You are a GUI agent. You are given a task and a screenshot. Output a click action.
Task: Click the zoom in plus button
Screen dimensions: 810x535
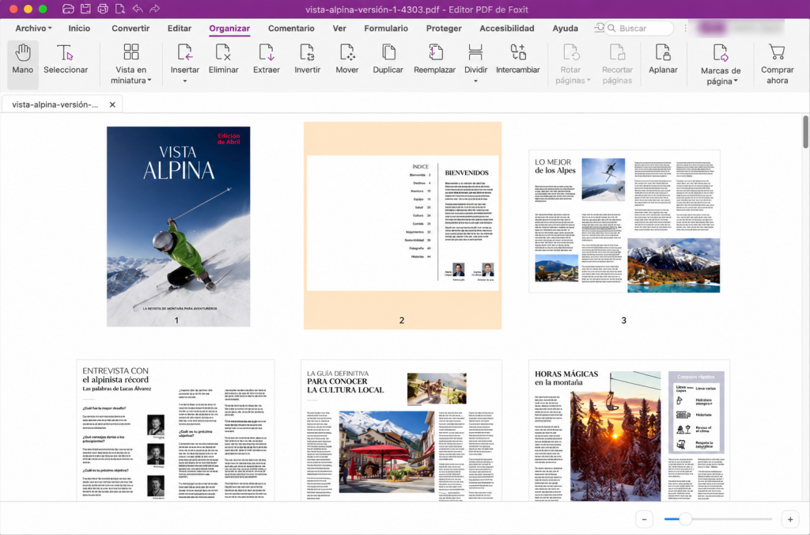click(790, 519)
